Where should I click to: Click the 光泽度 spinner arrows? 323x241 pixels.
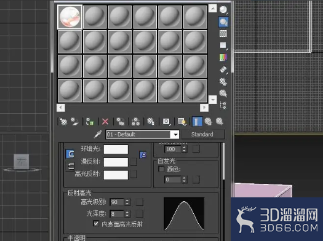127,214
